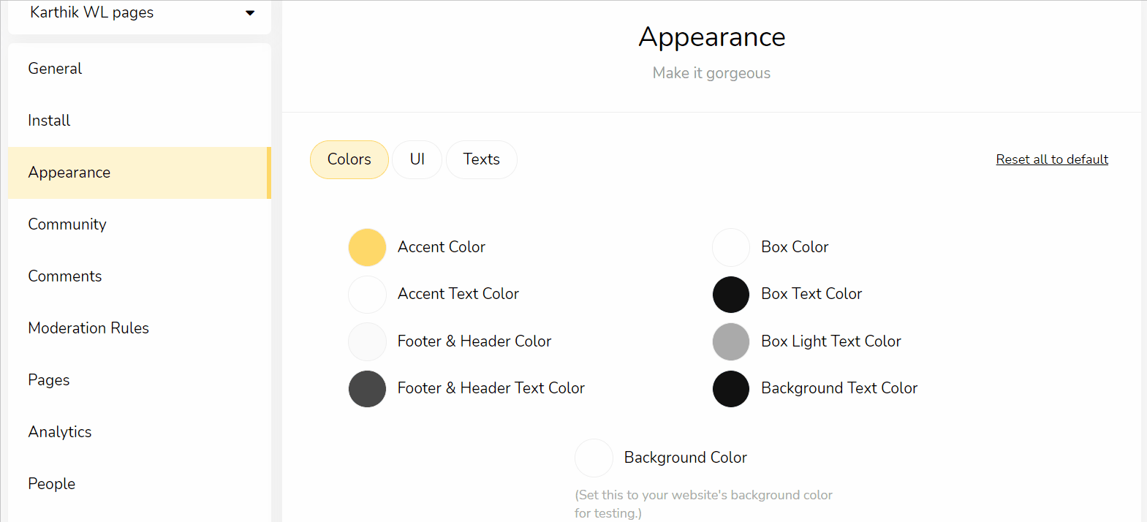Switch to the UI tab
Image resolution: width=1147 pixels, height=522 pixels.
417,159
